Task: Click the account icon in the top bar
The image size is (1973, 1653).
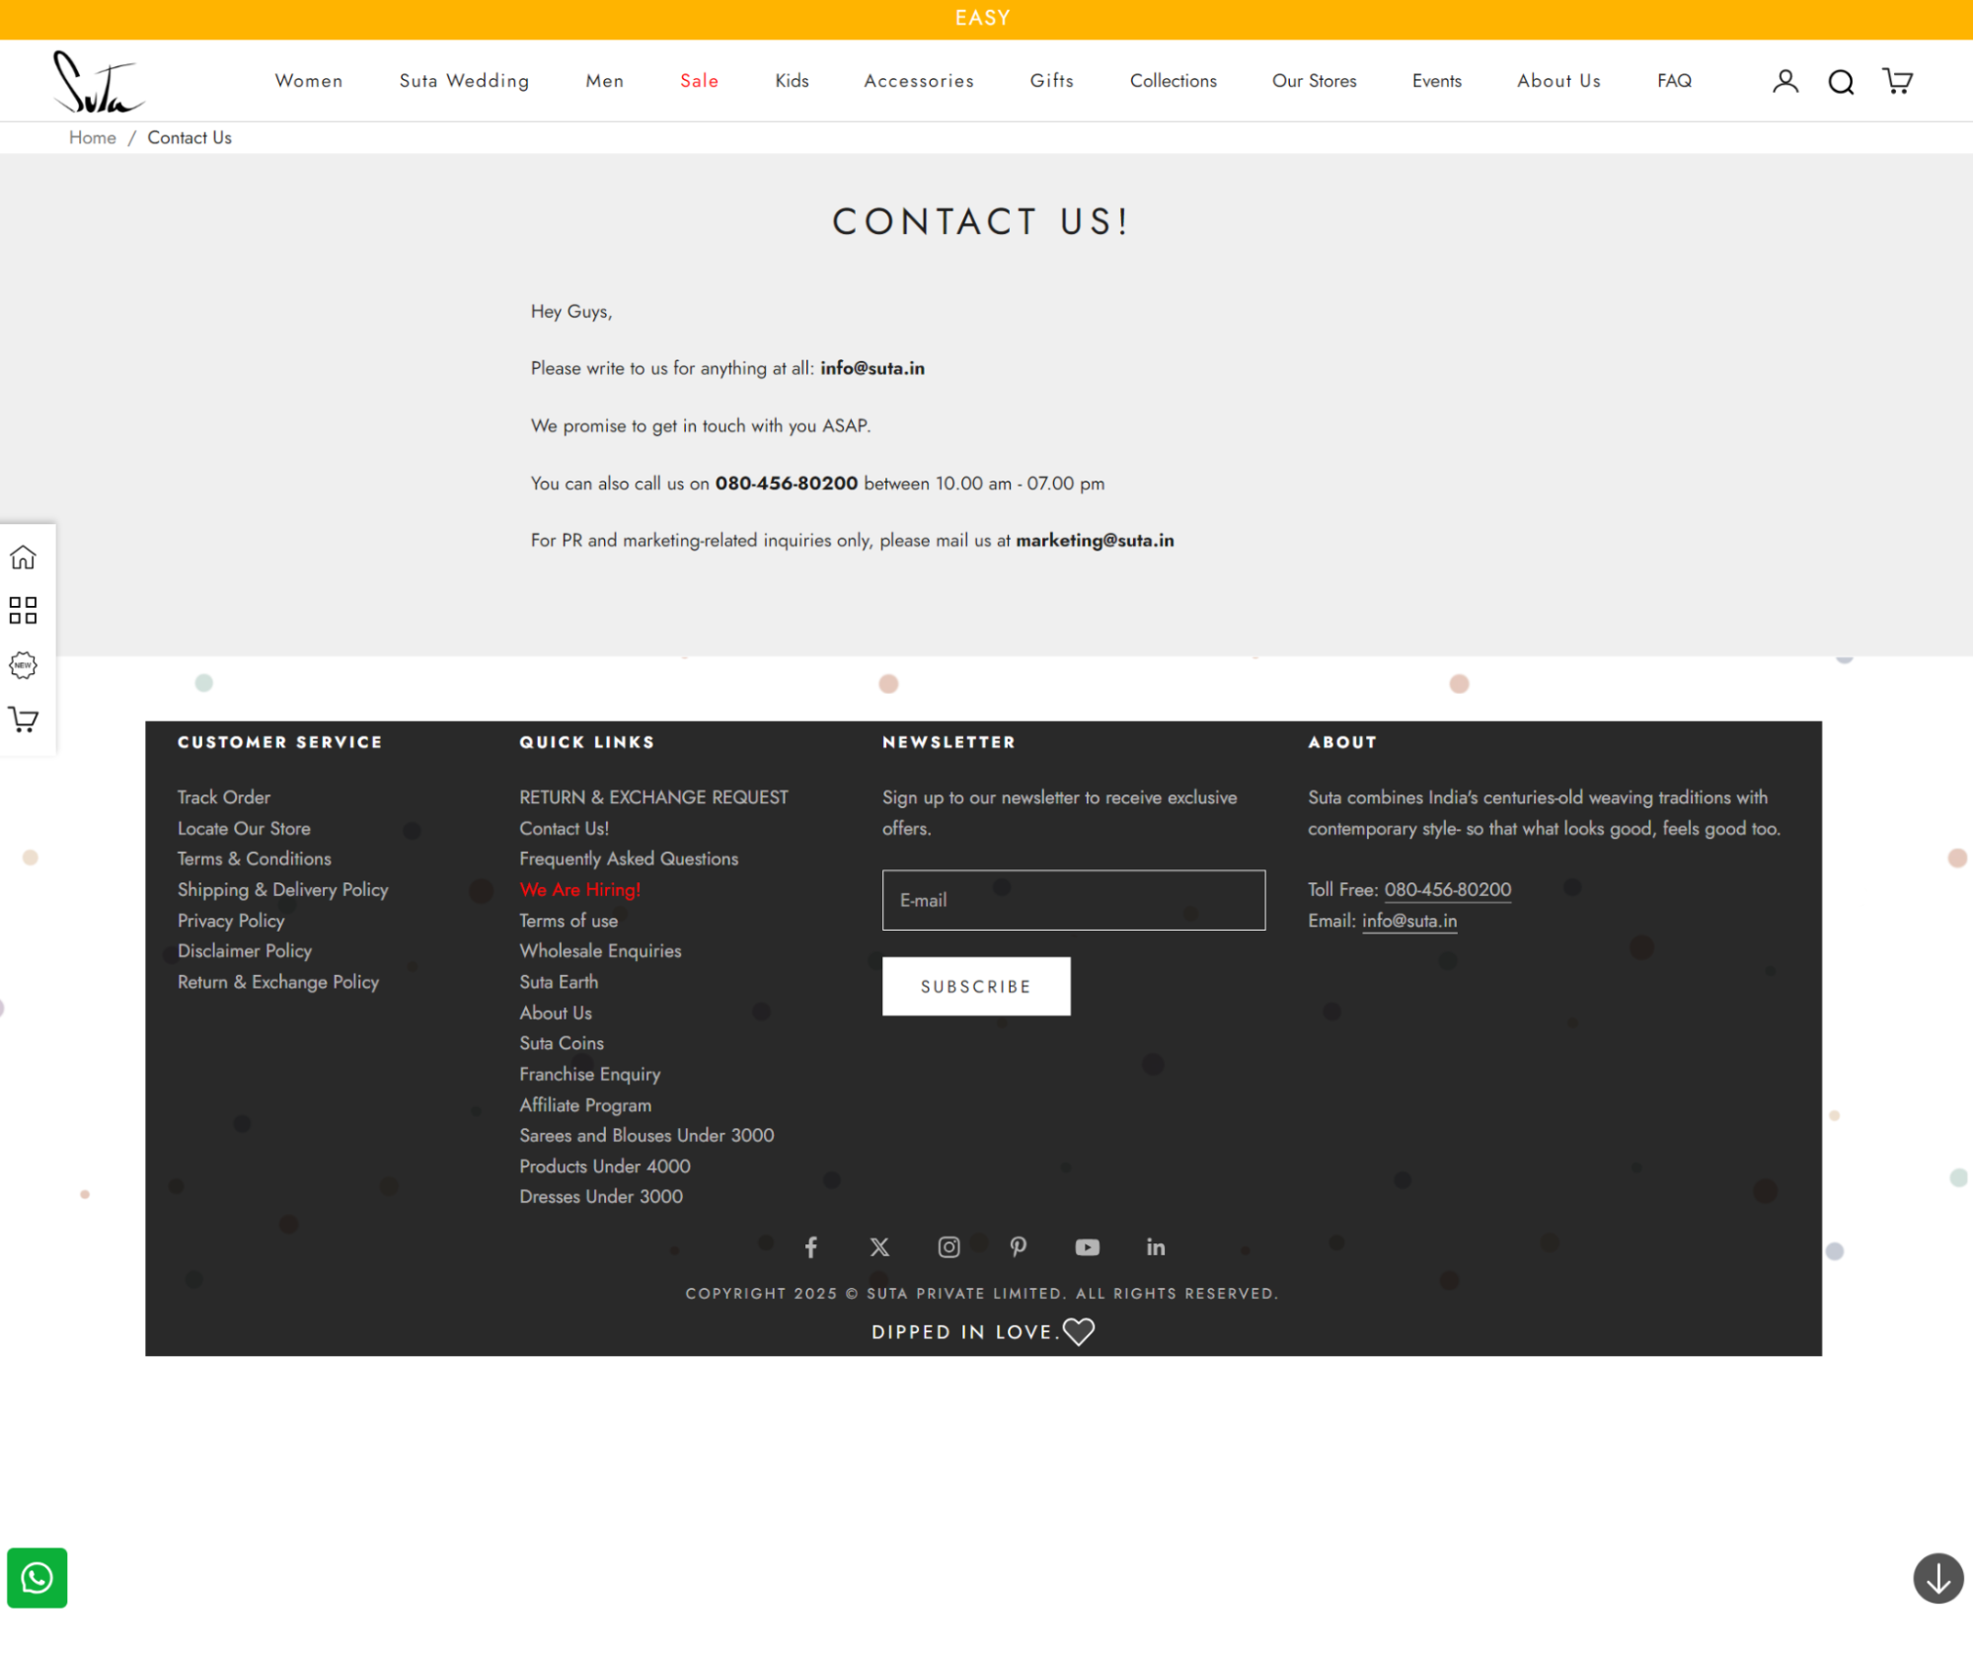Action: pyautogui.click(x=1783, y=81)
